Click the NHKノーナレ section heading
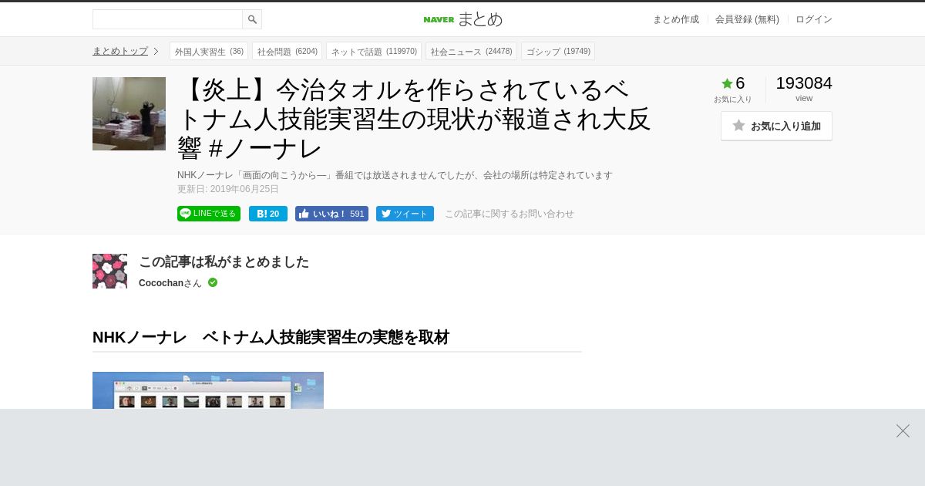 [x=271, y=337]
